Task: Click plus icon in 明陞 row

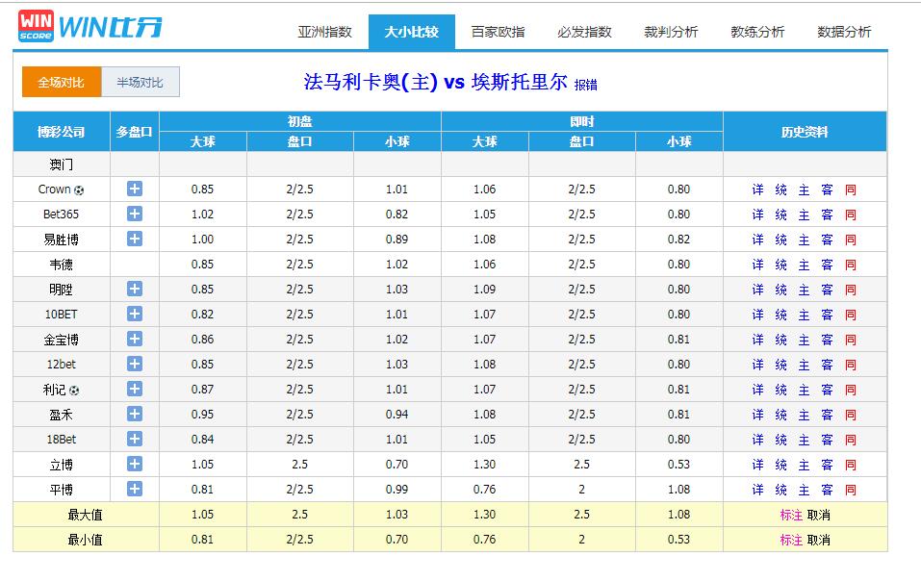Action: tap(135, 289)
